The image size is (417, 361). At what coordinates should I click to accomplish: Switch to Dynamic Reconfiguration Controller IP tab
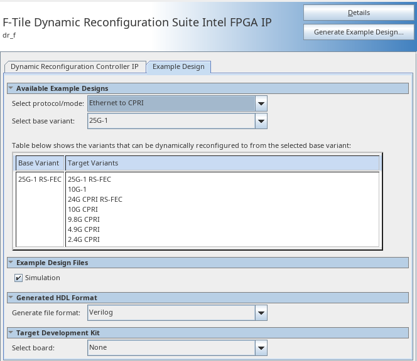pos(74,66)
